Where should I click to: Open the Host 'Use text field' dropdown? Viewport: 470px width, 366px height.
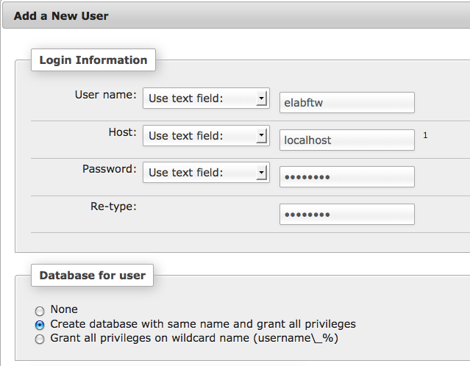206,136
